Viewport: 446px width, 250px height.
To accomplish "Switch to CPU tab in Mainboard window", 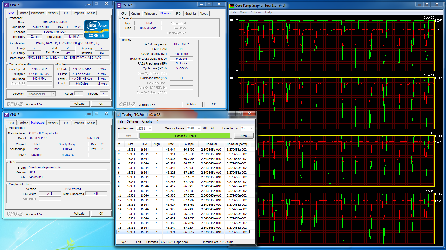I will click(11, 123).
